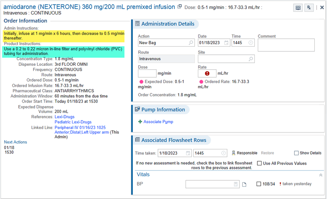Click the note page icon next to BP
327x199 pixels.
244,184
